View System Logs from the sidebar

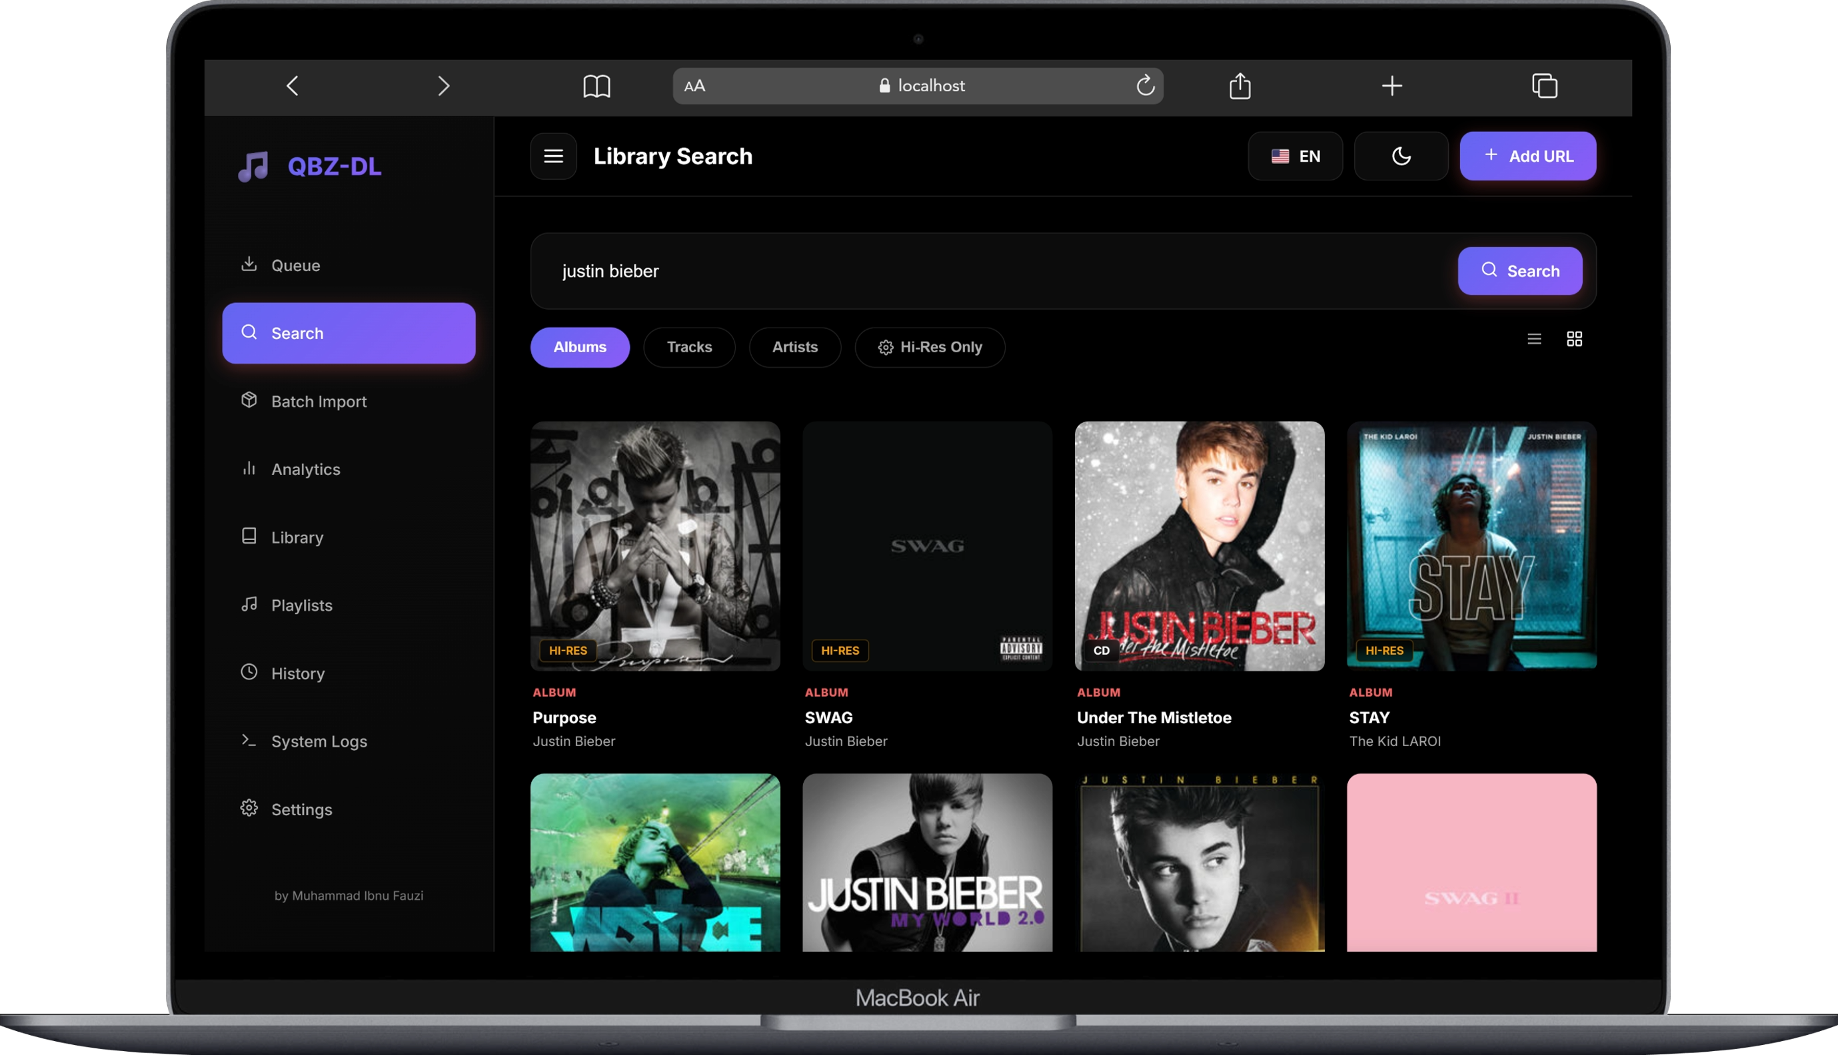349,741
